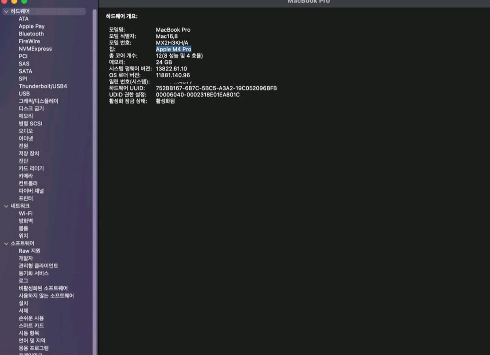The image size is (490, 355).
Task: Collapse the 소프트웨어 section chevron
Action: click(6, 244)
